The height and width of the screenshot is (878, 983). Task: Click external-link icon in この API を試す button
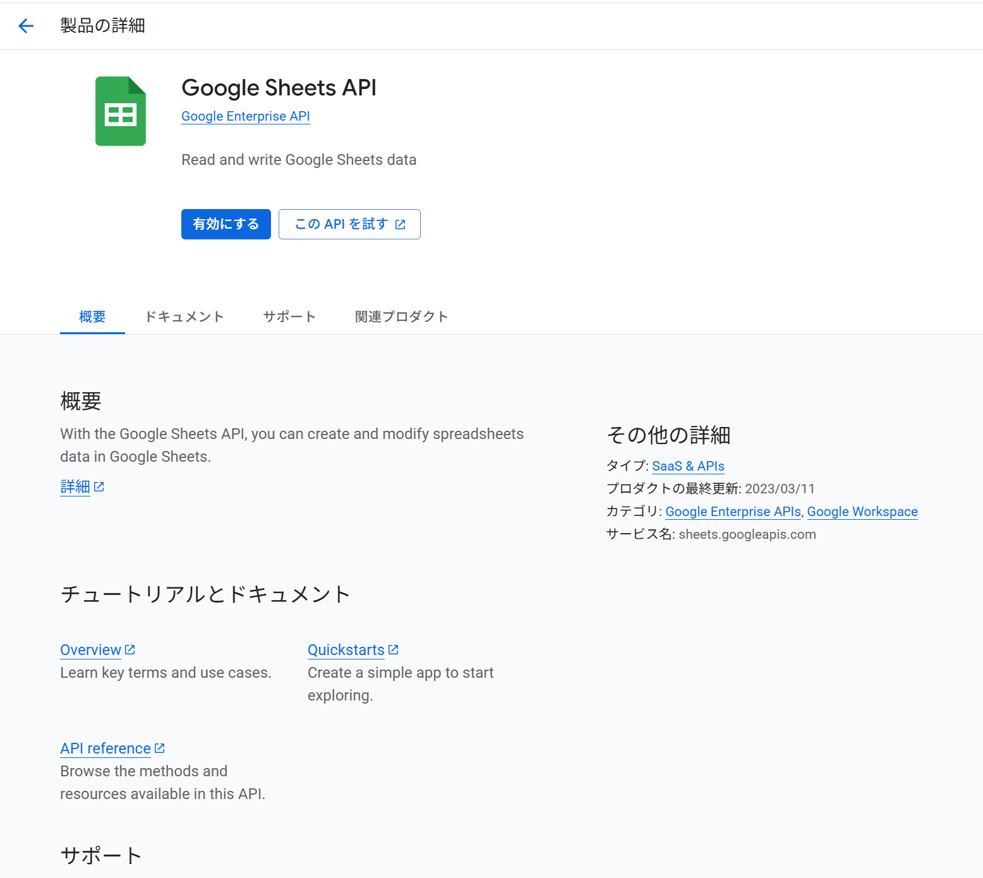(400, 225)
